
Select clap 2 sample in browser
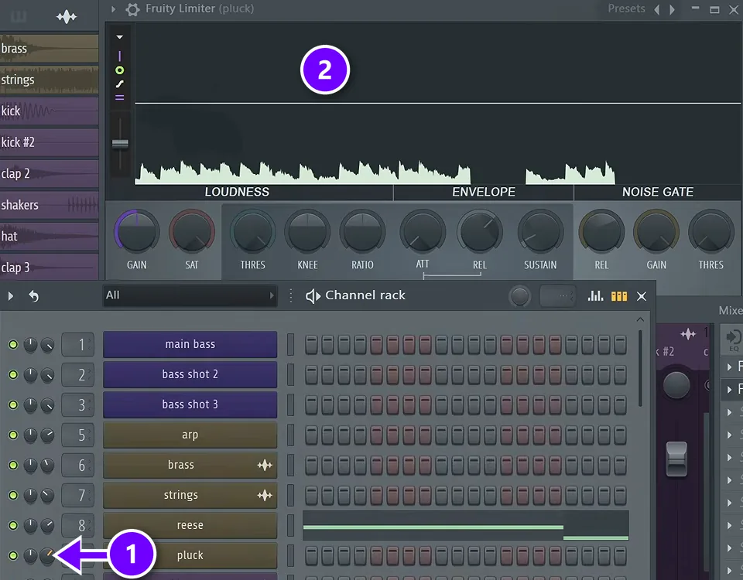point(50,173)
